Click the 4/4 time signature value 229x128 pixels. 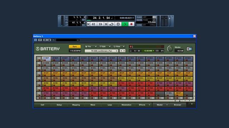[x=154, y=20]
